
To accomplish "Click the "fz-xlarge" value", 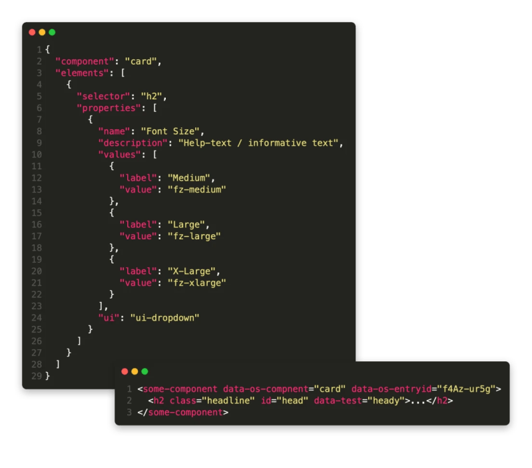I will [x=197, y=283].
